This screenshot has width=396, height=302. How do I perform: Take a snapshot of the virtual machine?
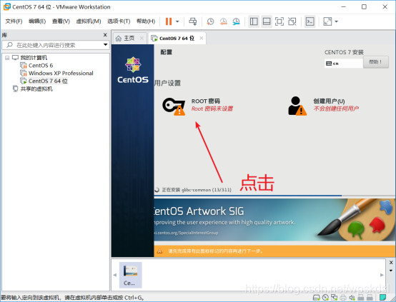point(210,21)
